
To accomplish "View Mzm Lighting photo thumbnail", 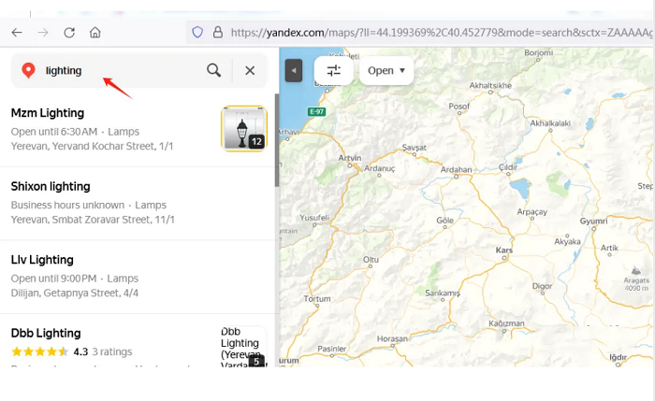I will click(244, 128).
